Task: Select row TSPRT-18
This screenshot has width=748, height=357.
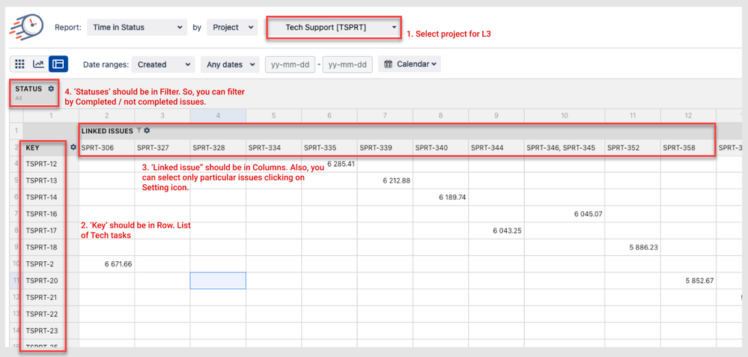Action: (41, 248)
